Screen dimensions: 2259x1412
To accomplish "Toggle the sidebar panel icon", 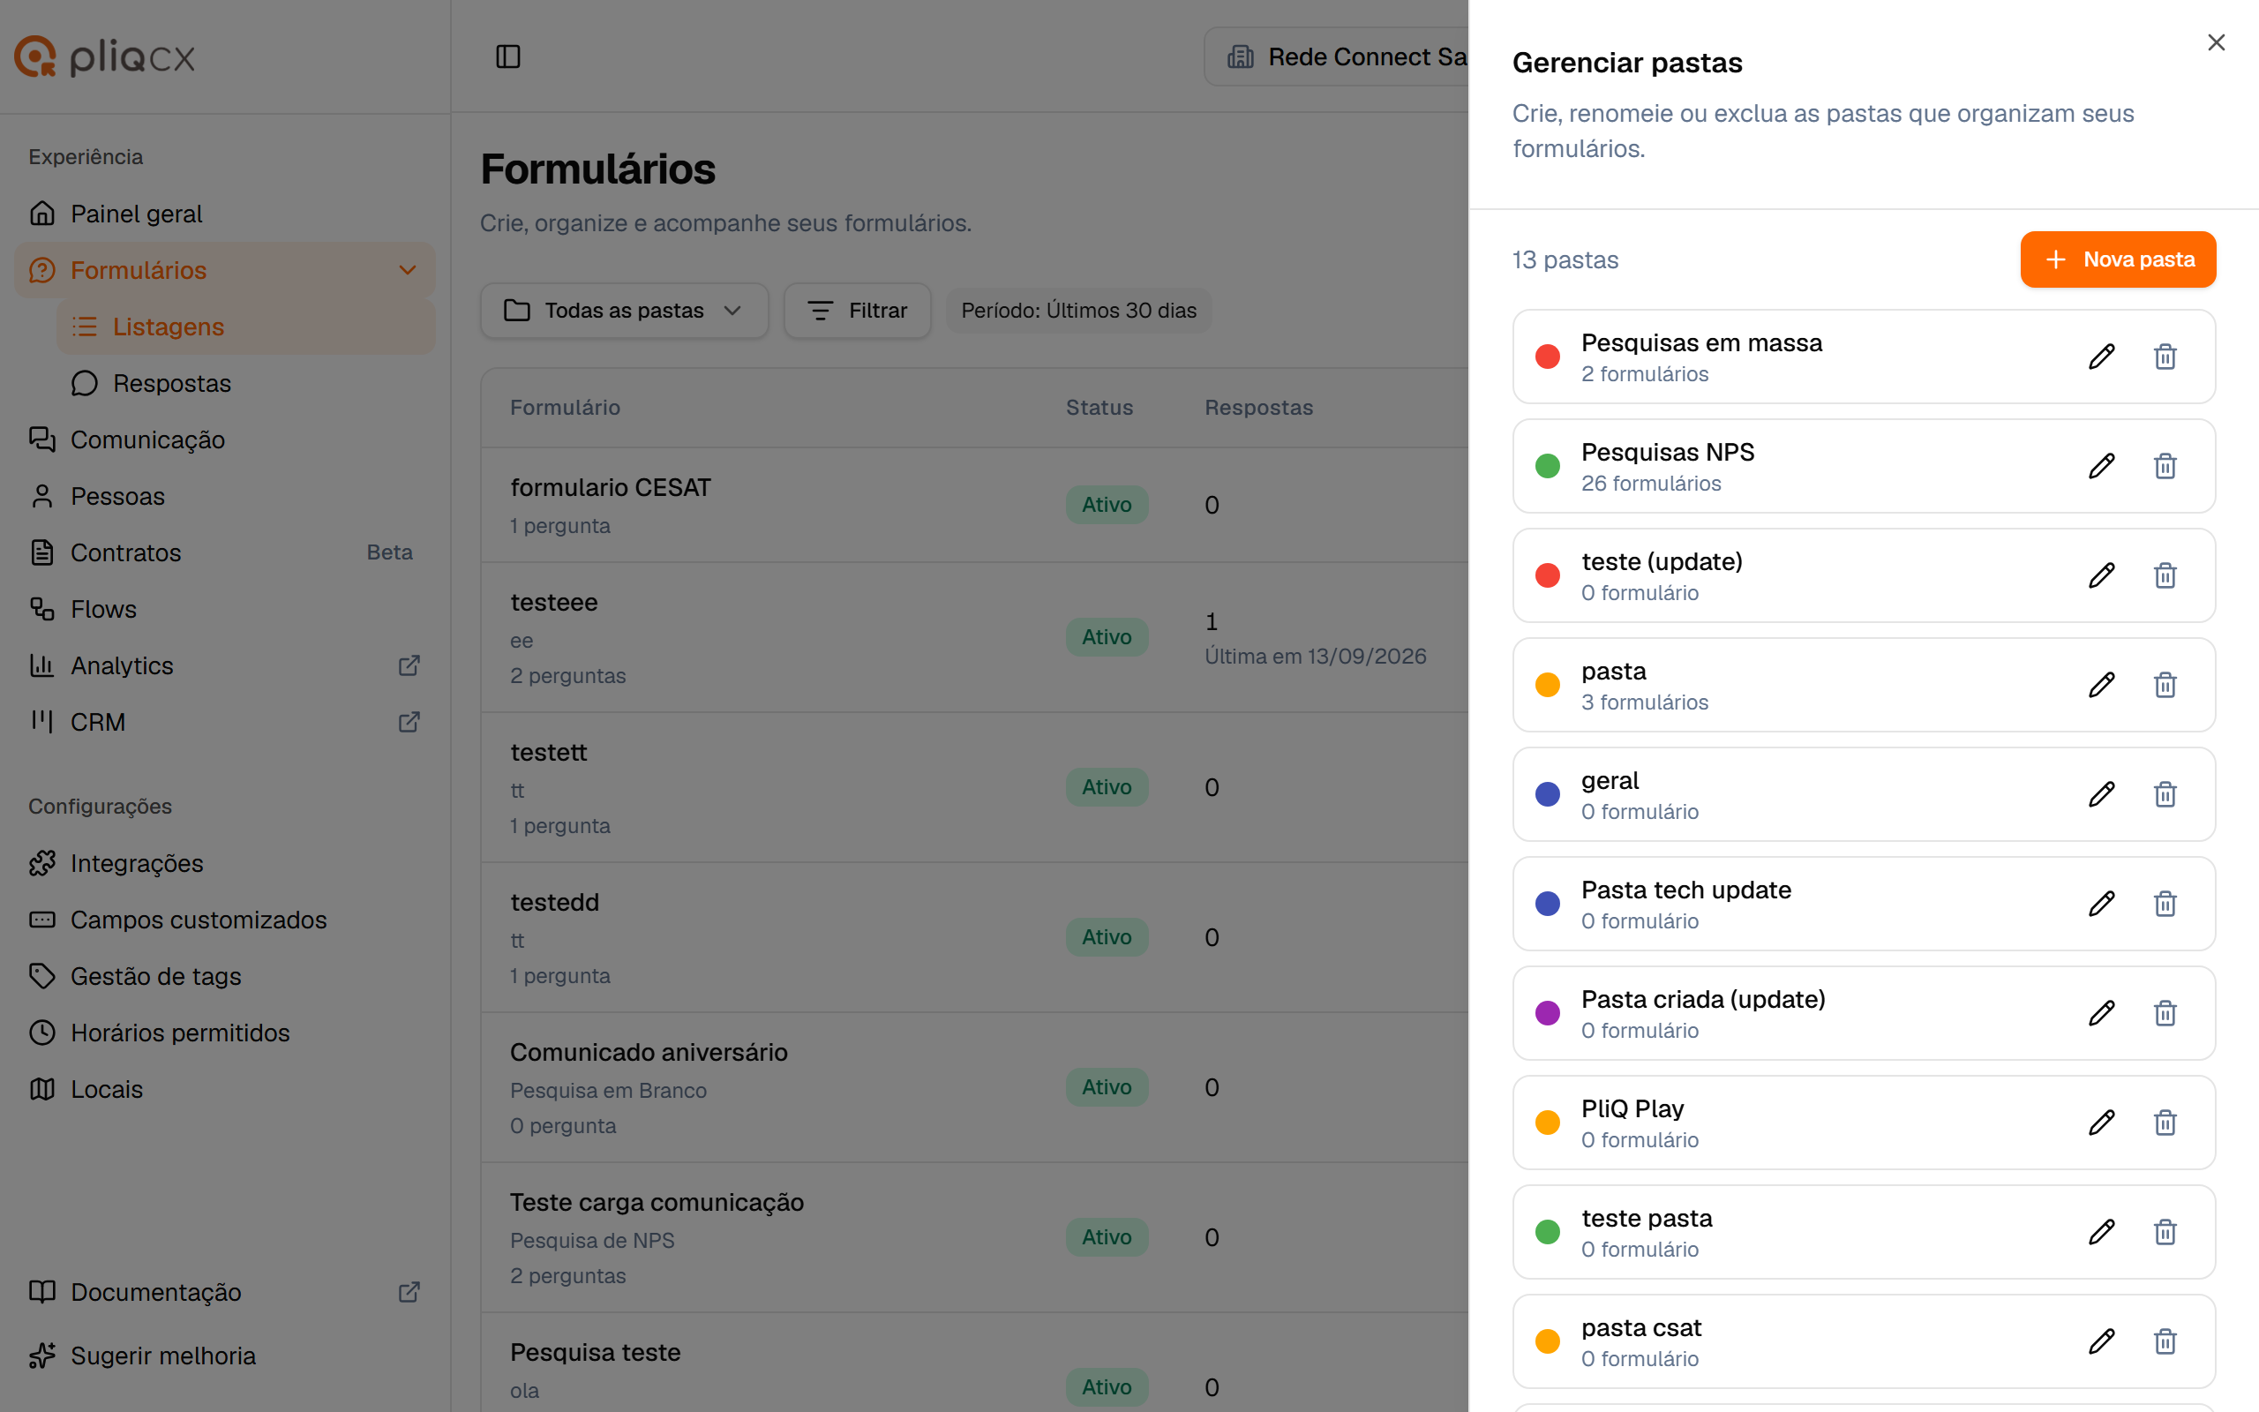I will [507, 57].
